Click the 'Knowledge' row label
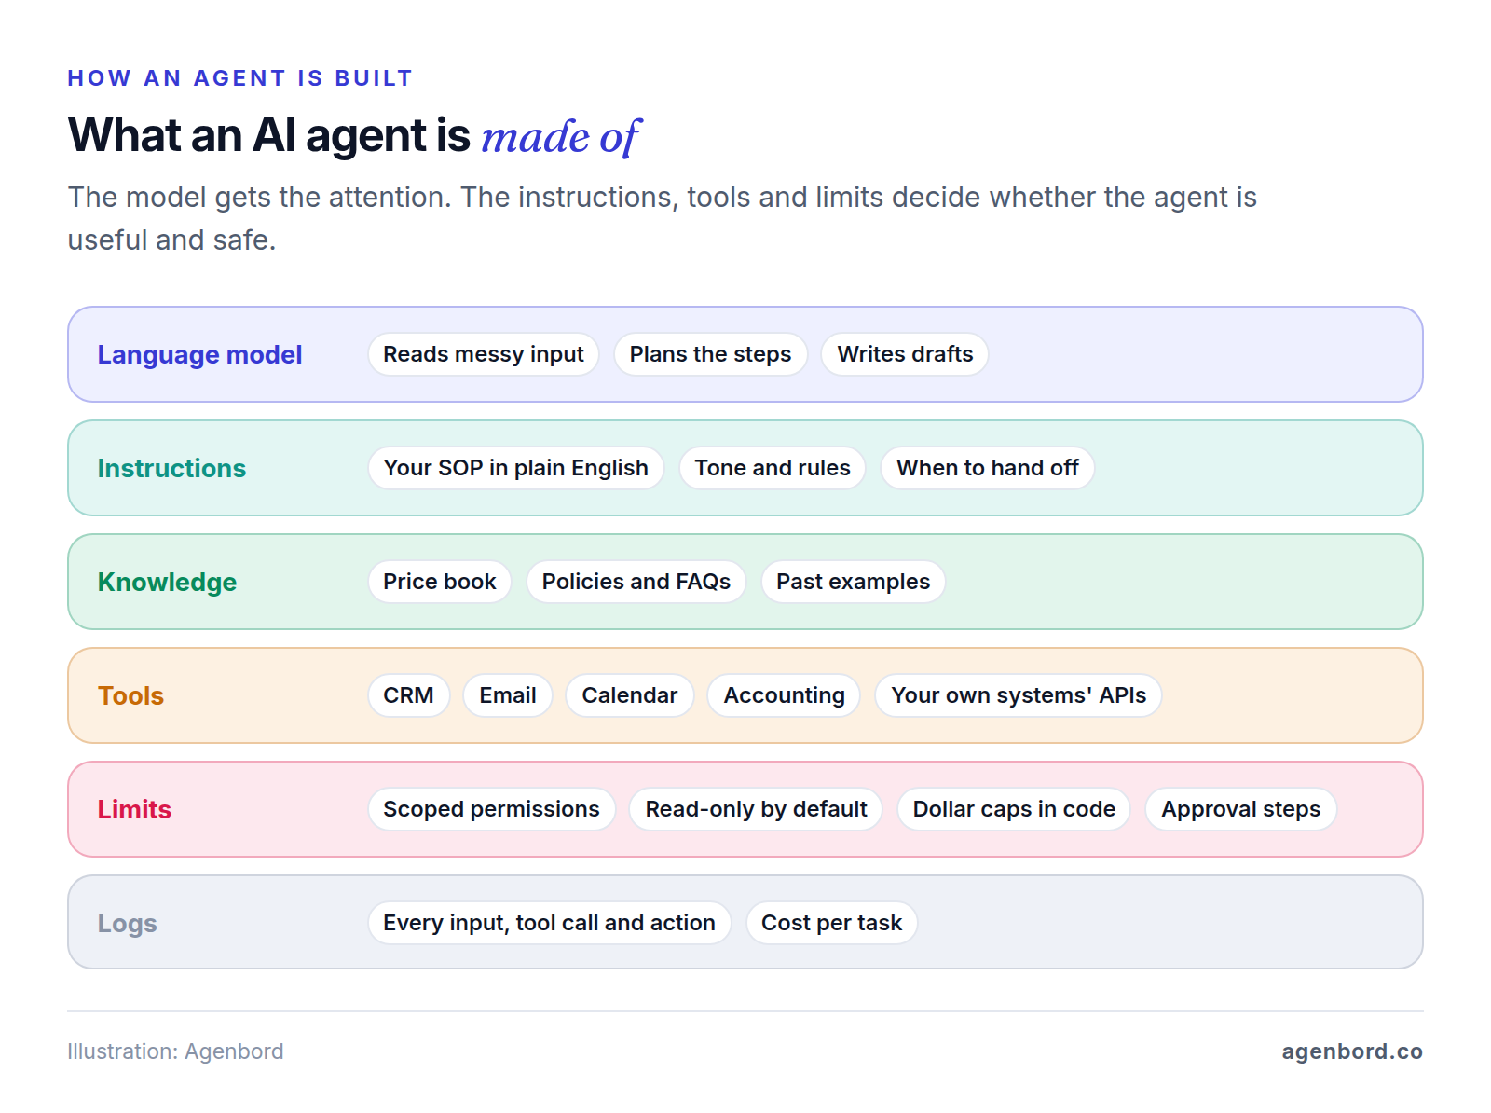 168,583
